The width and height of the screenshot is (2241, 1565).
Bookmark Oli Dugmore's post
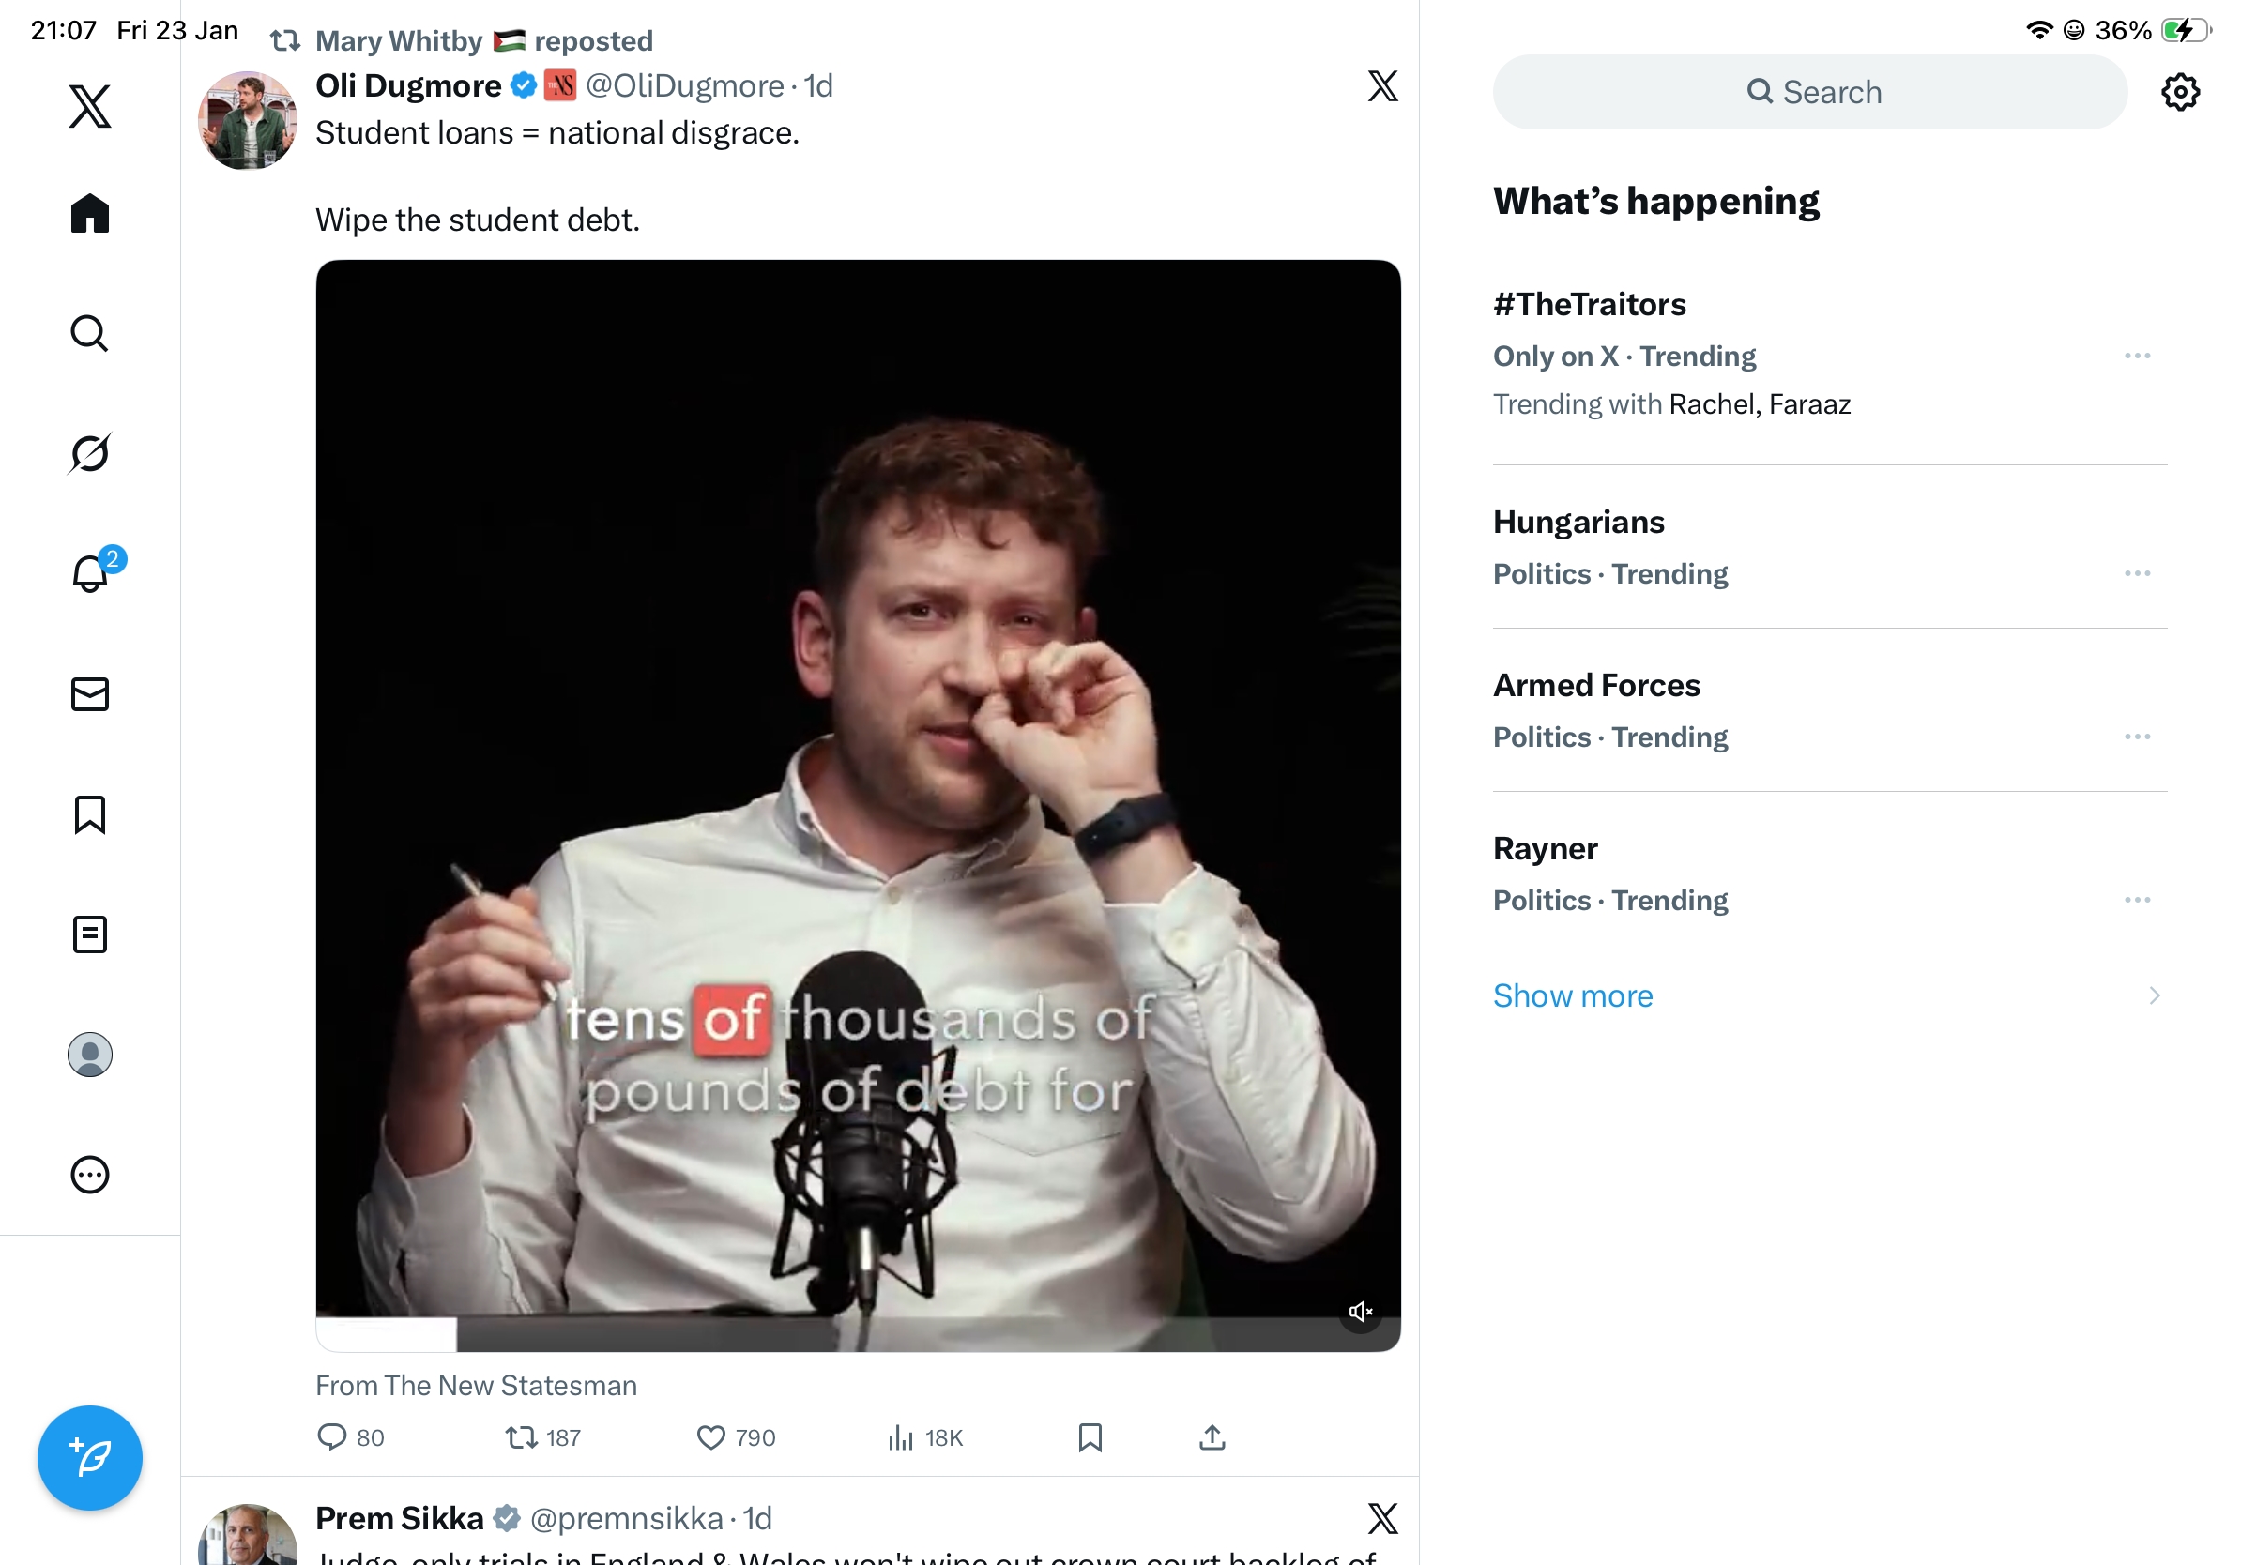(x=1090, y=1437)
